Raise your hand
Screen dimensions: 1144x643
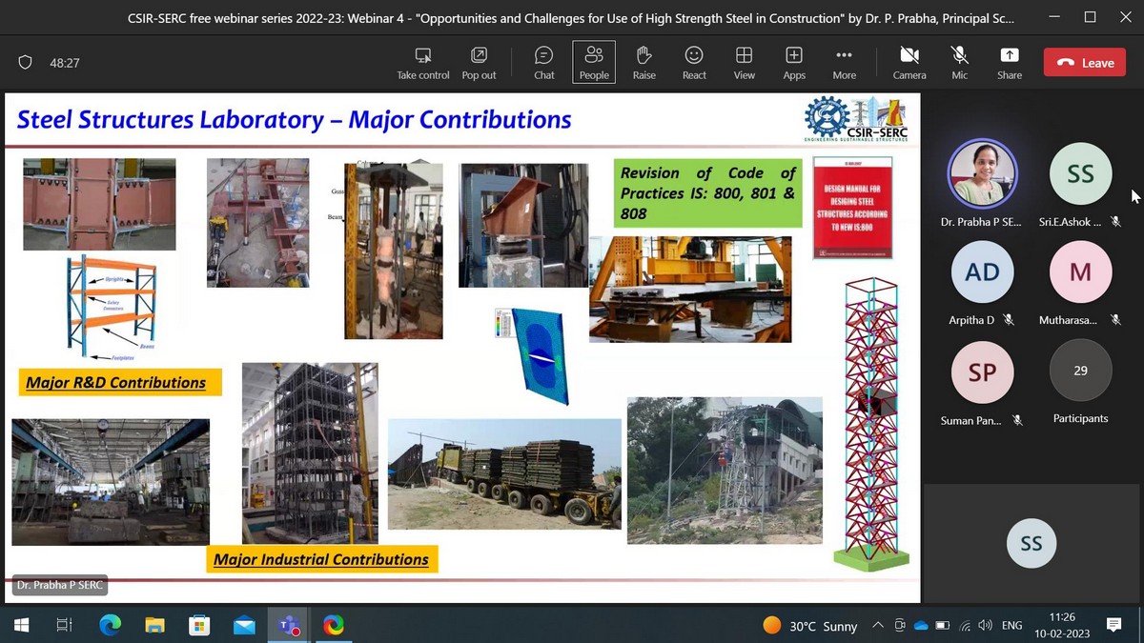[644, 63]
